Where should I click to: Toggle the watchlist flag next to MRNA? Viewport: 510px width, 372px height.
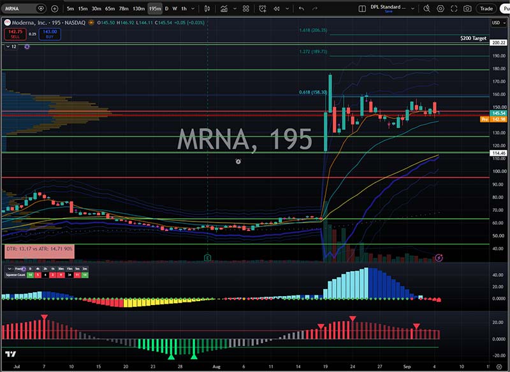(41, 9)
